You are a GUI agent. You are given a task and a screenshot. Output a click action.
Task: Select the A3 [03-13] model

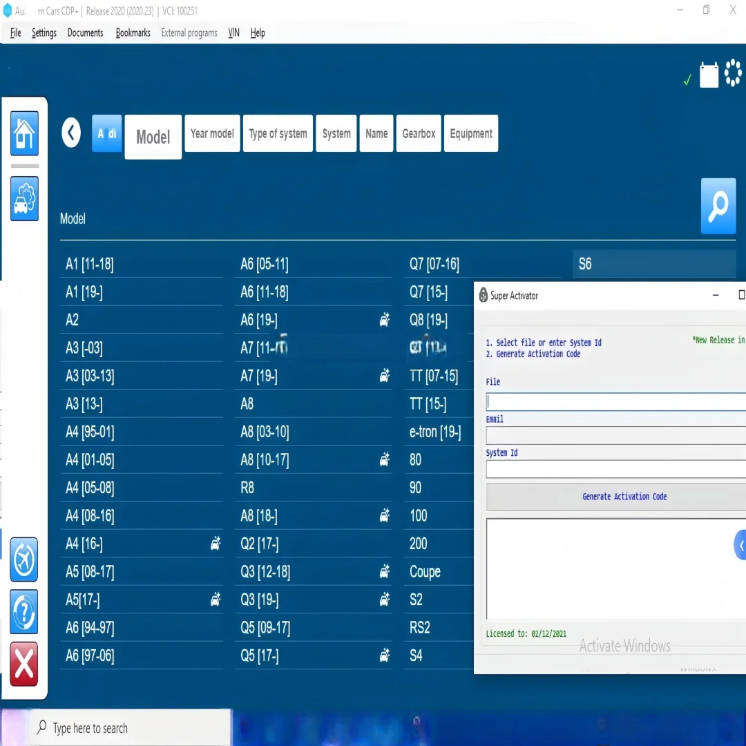(90, 376)
